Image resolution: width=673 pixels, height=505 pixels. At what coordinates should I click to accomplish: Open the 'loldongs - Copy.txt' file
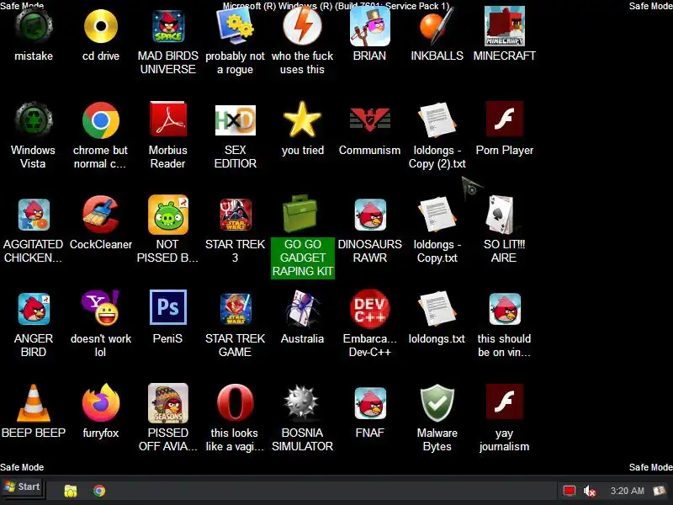(437, 215)
